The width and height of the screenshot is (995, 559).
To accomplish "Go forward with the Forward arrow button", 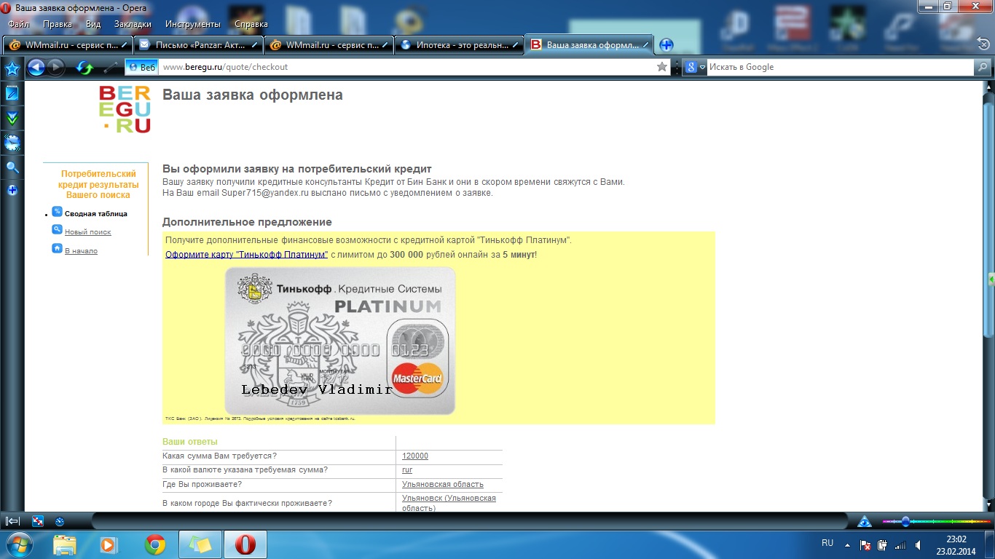I will coord(56,68).
